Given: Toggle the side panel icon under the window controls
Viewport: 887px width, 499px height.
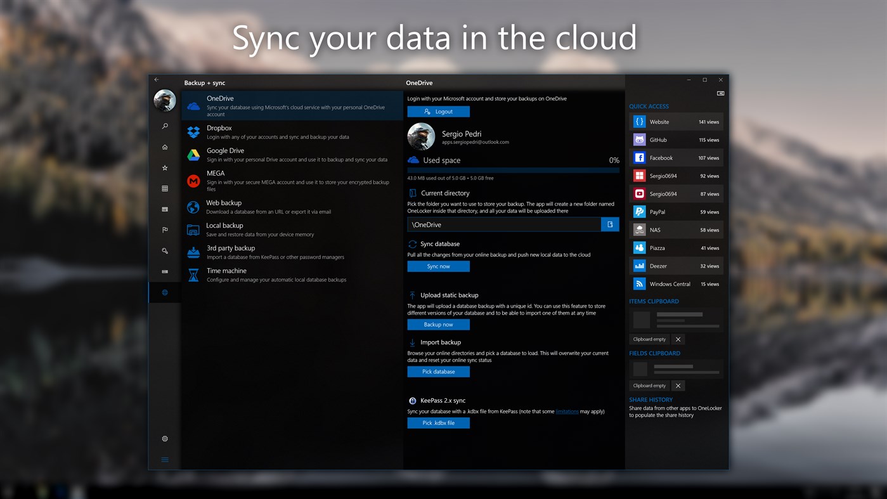Looking at the screenshot, I should tap(720, 93).
